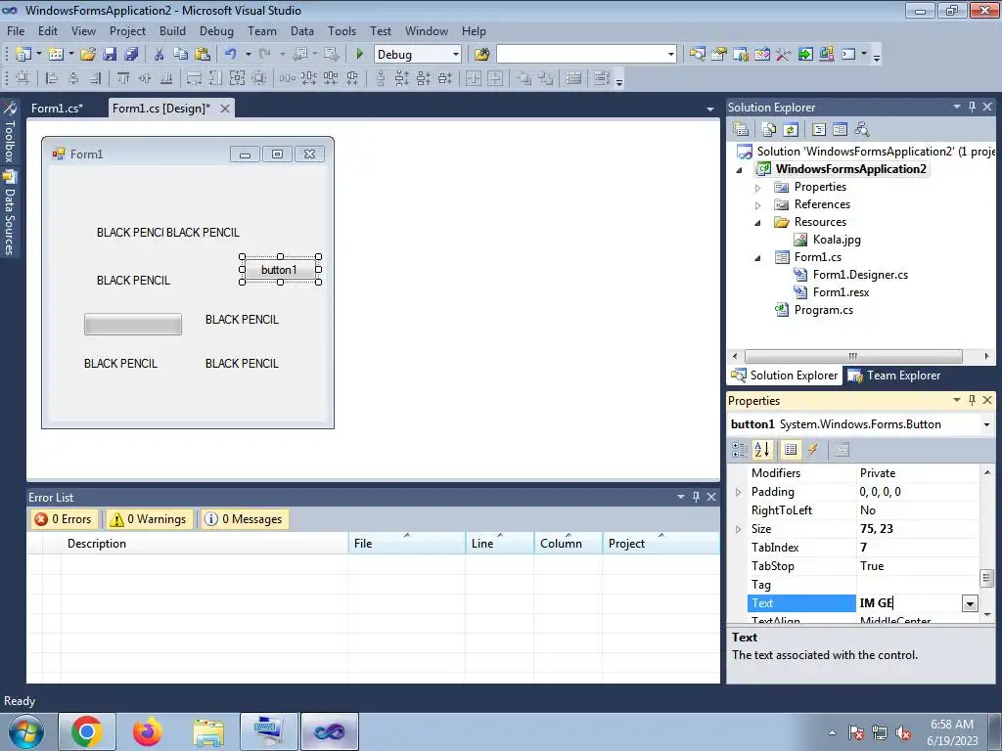This screenshot has width=1002, height=751.
Task: Click the Save All icon
Action: (x=132, y=55)
